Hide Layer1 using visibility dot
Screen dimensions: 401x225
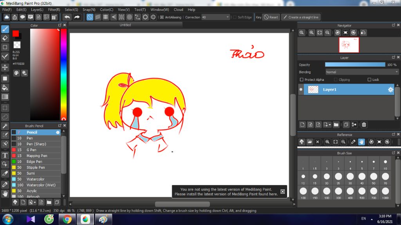click(x=301, y=89)
